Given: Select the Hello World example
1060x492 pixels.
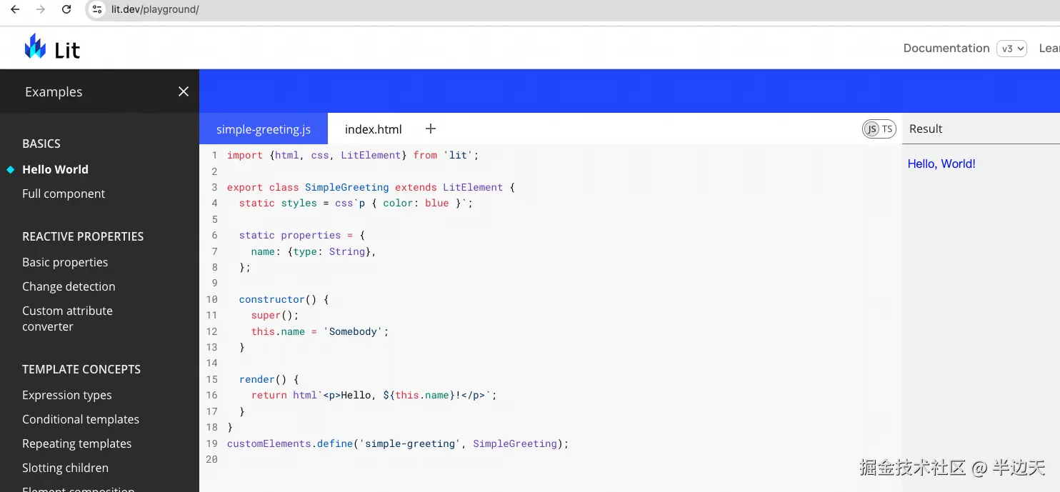Looking at the screenshot, I should click(55, 169).
